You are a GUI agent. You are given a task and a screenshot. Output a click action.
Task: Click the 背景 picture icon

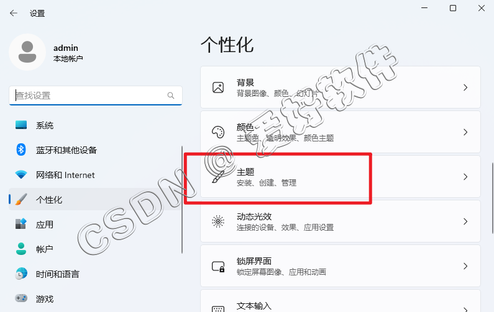pyautogui.click(x=218, y=87)
